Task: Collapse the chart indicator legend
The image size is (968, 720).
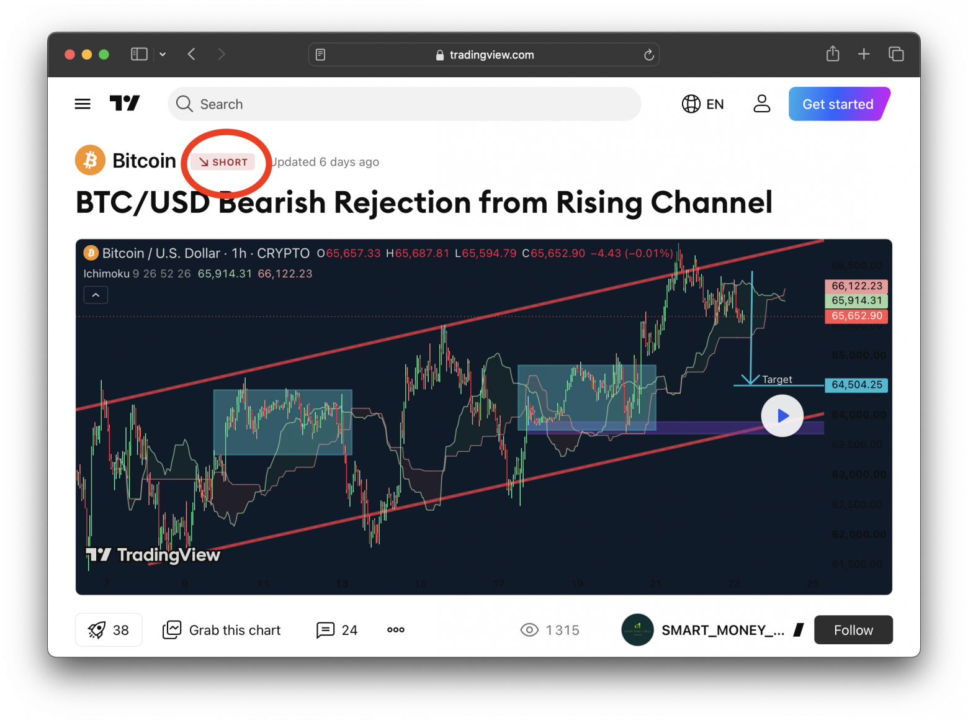Action: coord(96,295)
